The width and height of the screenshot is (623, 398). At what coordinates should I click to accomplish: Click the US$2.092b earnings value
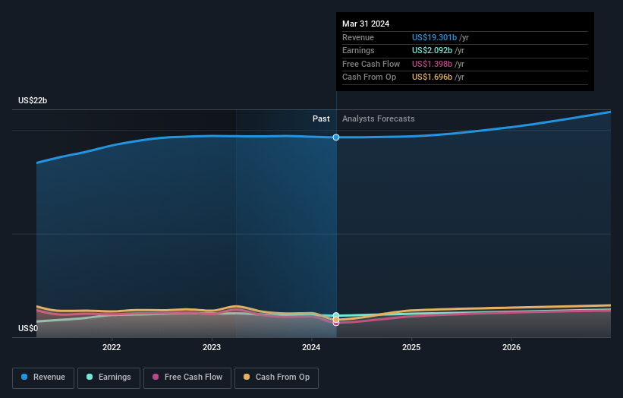point(432,50)
